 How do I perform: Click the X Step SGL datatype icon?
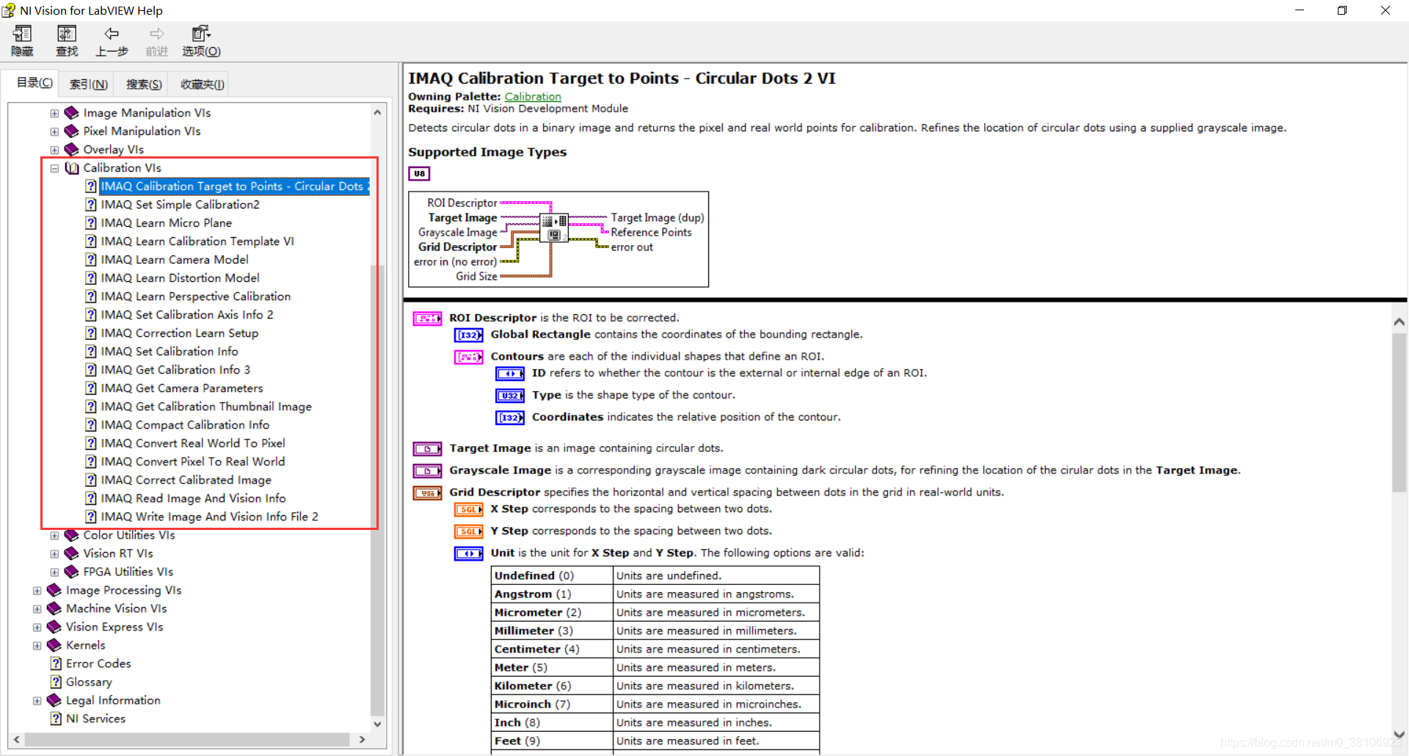pos(468,509)
